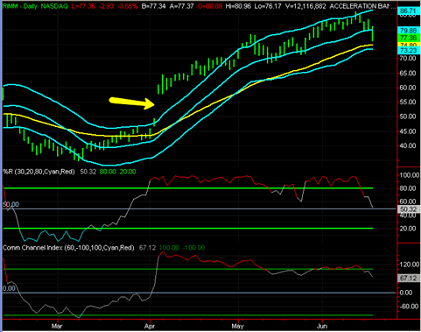Click the Apr date label on time axis

click(150, 326)
